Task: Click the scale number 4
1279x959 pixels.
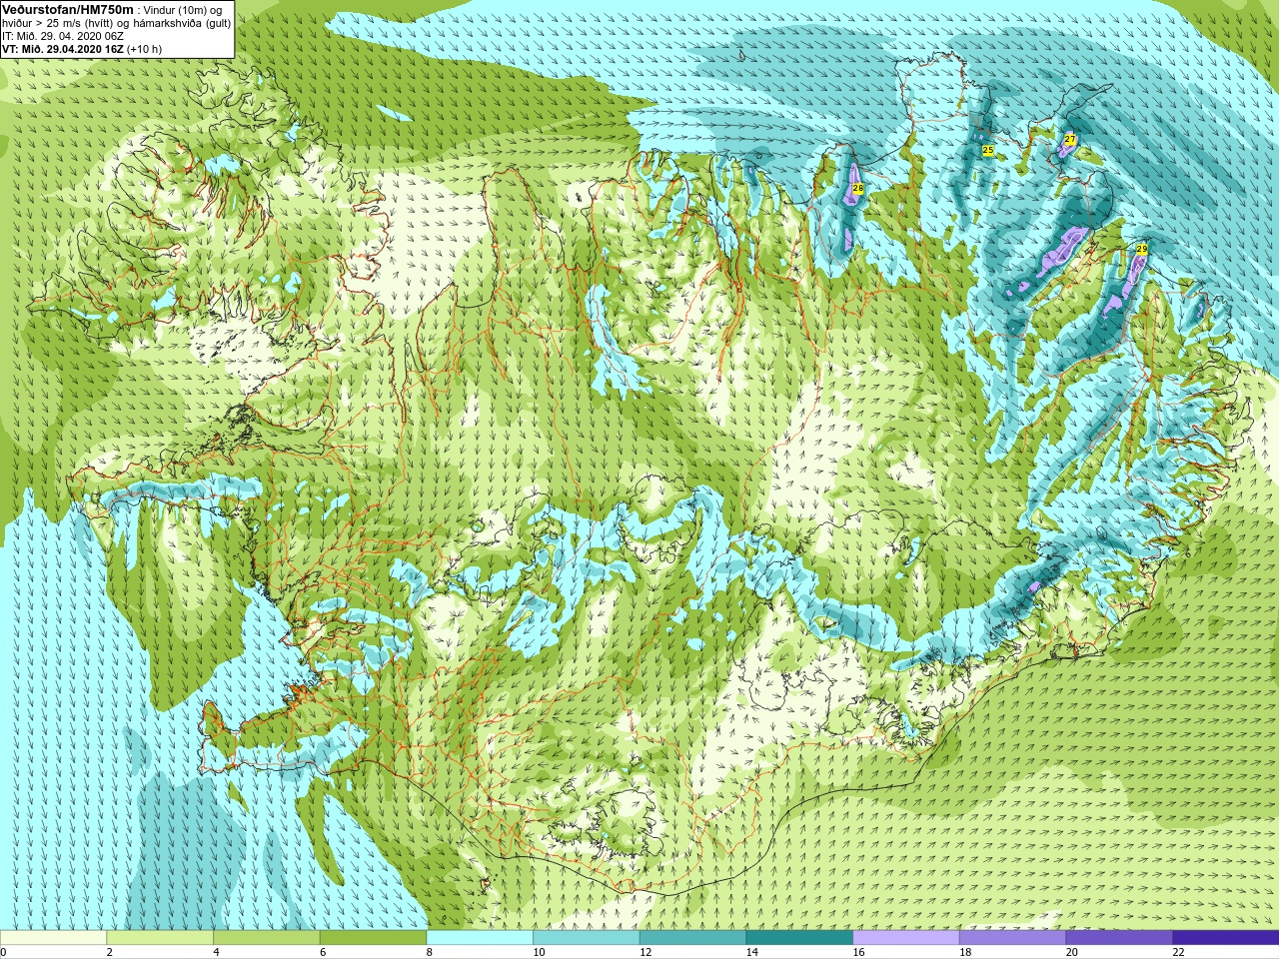Action: (216, 952)
